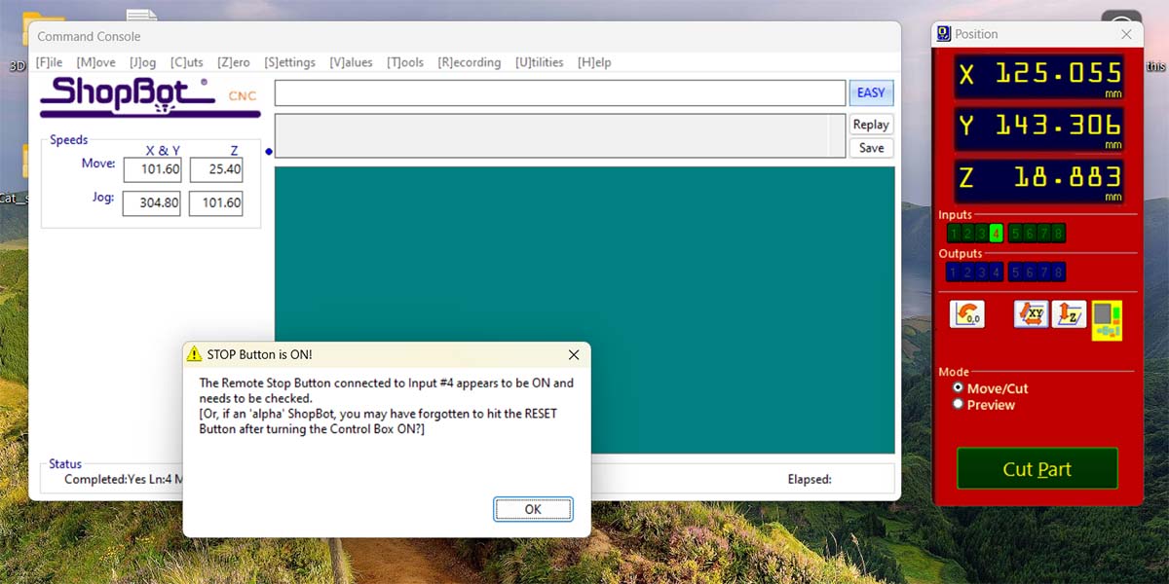Image resolution: width=1169 pixels, height=584 pixels.
Task: Click the Input 5 indicator
Action: 1016,233
